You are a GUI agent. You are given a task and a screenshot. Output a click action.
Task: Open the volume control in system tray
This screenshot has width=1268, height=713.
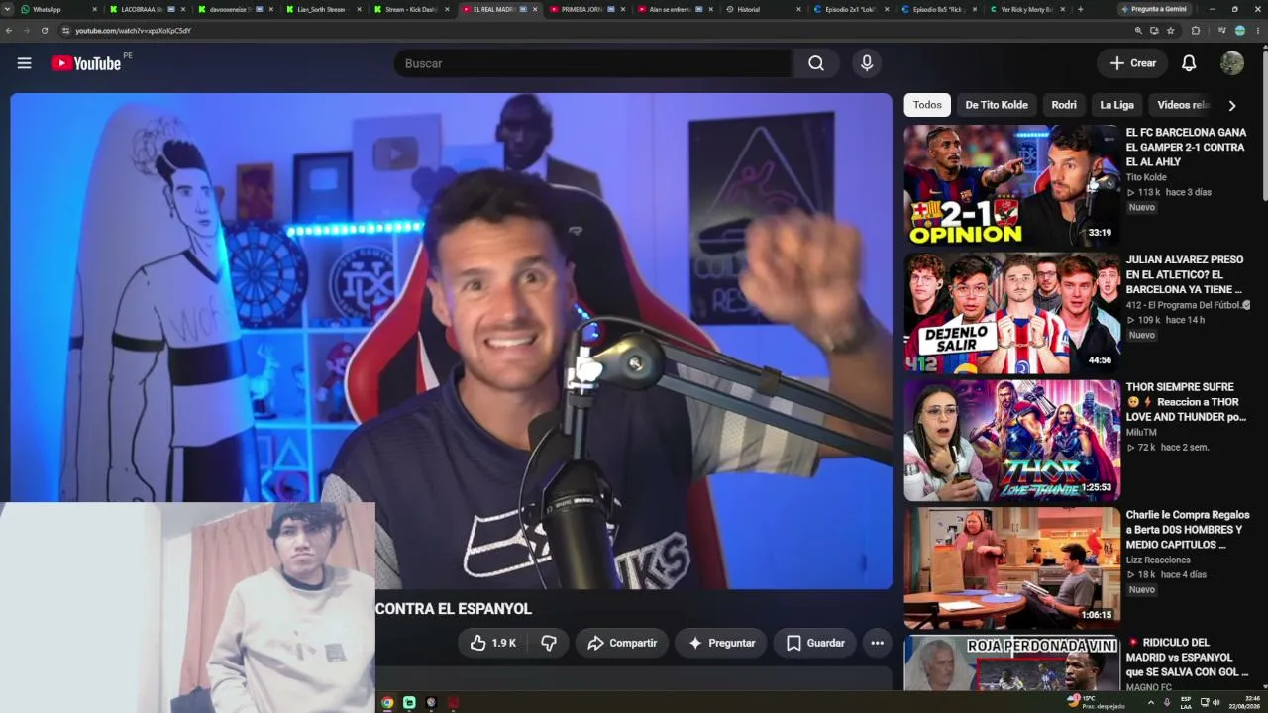coord(1216,702)
